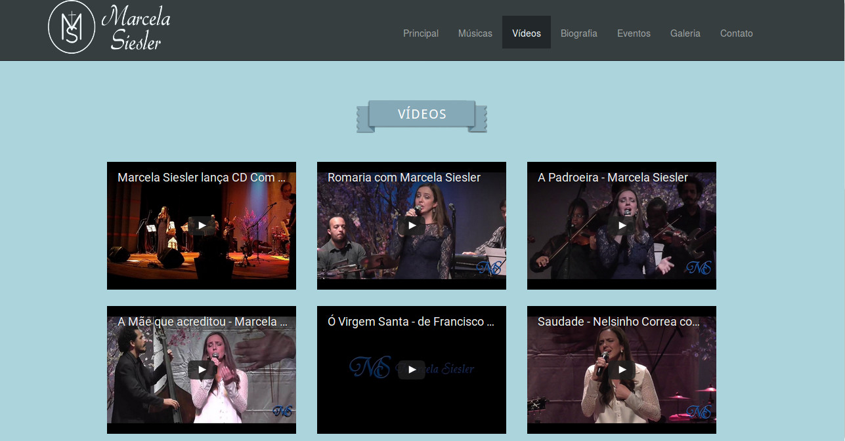The height and width of the screenshot is (441, 845).
Task: Select the active Vídeos tab
Action: pos(527,33)
